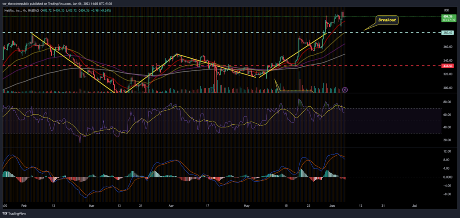This screenshot has height=218, width=460.
Task: Click the purple lightning bolt icon
Action: click(x=345, y=90)
